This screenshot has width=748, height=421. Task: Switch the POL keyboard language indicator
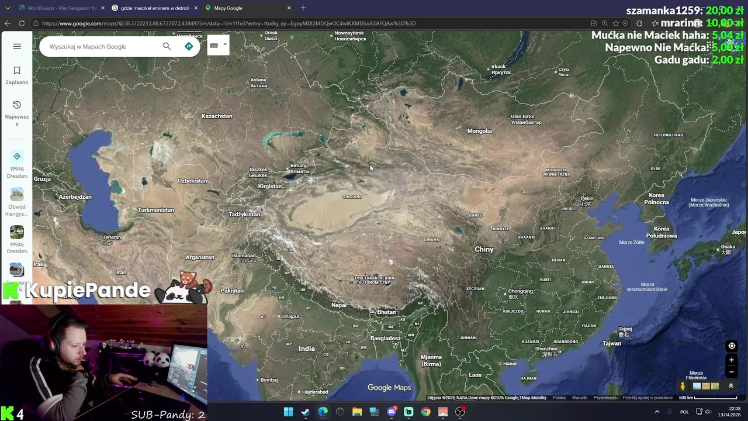click(684, 412)
